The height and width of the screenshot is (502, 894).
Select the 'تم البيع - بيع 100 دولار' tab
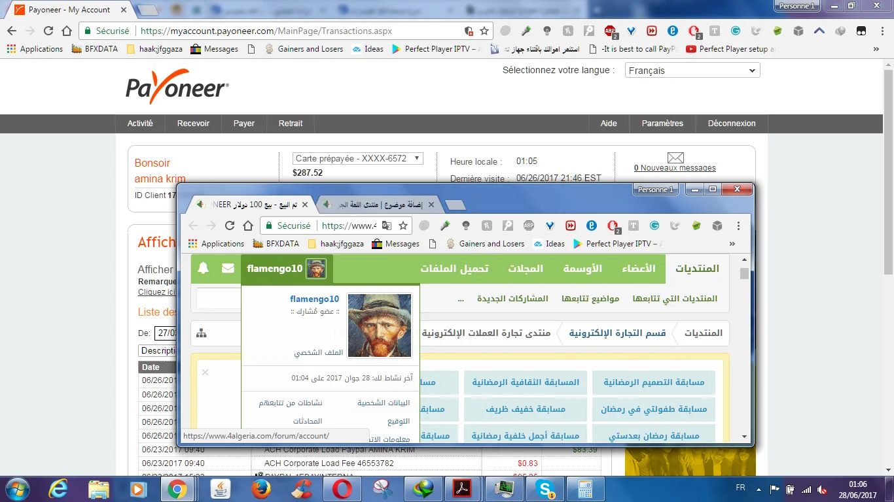coord(251,205)
